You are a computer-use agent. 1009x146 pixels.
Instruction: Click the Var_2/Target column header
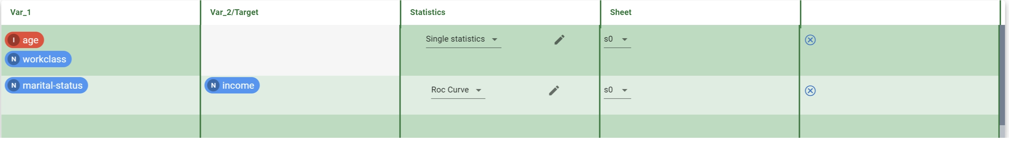[234, 13]
